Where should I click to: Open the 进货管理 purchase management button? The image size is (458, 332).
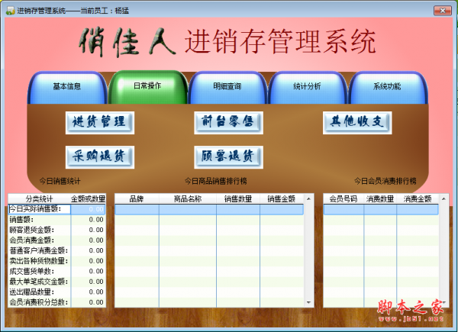(x=100, y=123)
